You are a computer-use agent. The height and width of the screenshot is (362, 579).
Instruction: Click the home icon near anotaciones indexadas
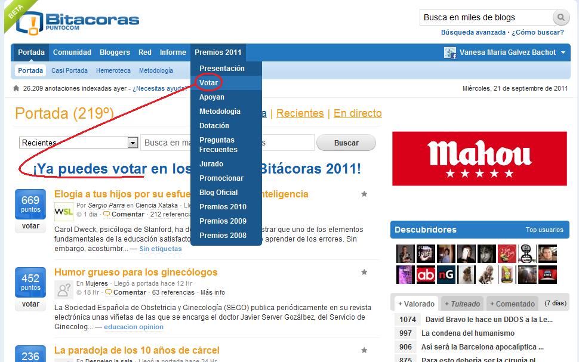pyautogui.click(x=16, y=89)
